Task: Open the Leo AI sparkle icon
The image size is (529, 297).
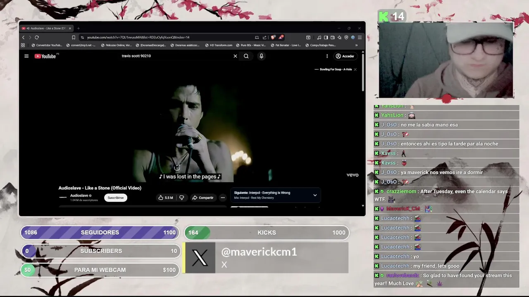Action: 339,37
